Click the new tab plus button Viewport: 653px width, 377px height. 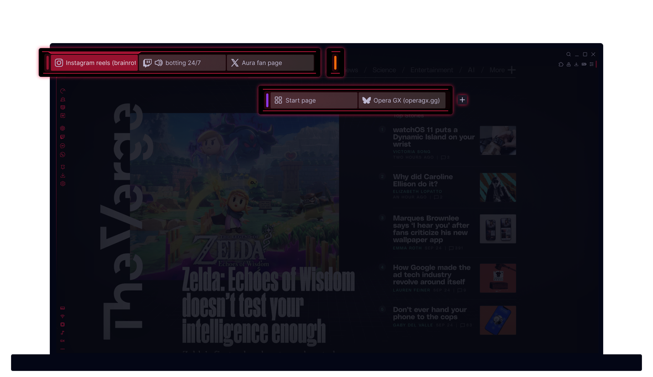463,100
